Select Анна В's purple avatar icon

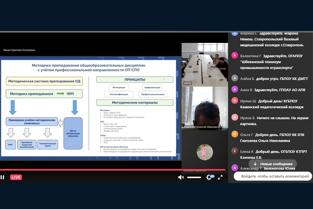click(x=235, y=89)
